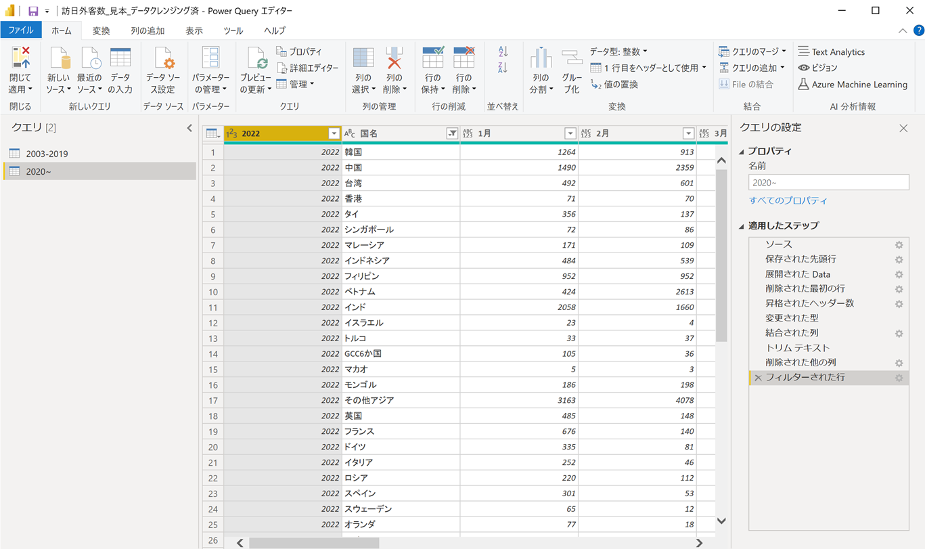Click the 韓国 cell in row 1
Viewport: 925px width, 549px height.
(401, 152)
